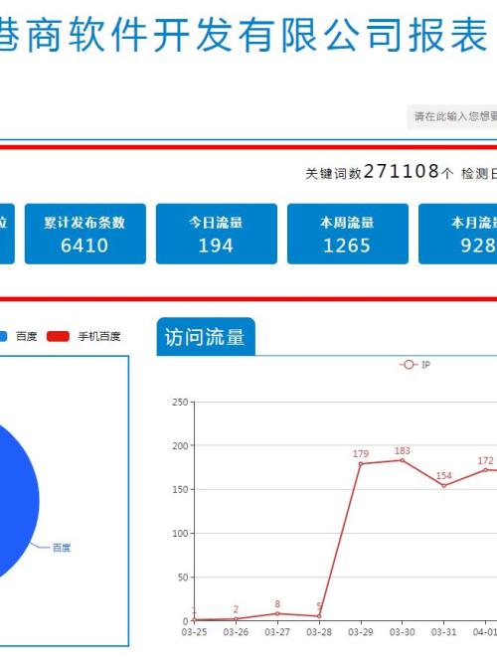Screen dimensions: 497x662
Task: Click the report page title heading
Action: 244,35
